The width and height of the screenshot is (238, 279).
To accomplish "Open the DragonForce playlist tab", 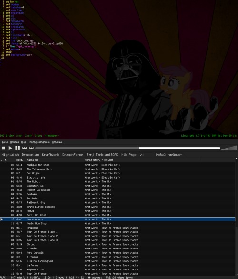I will coord(72,155).
